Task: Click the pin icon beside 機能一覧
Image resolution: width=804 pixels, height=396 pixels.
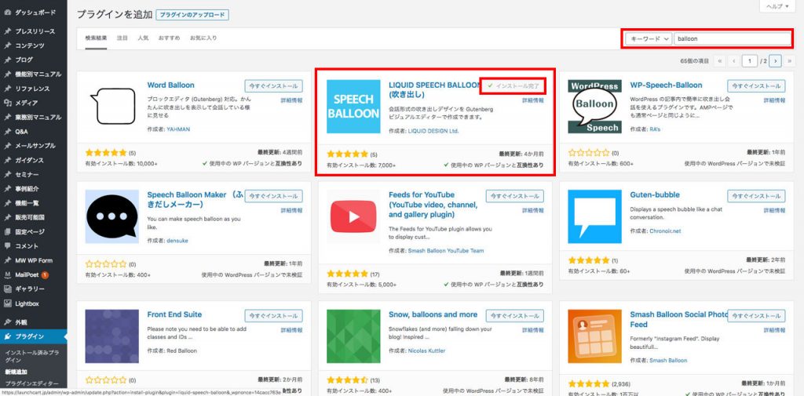Action: (x=7, y=203)
